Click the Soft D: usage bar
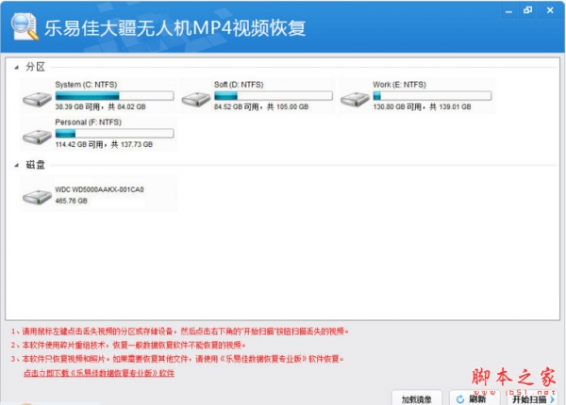The height and width of the screenshot is (405, 566). 274,95
